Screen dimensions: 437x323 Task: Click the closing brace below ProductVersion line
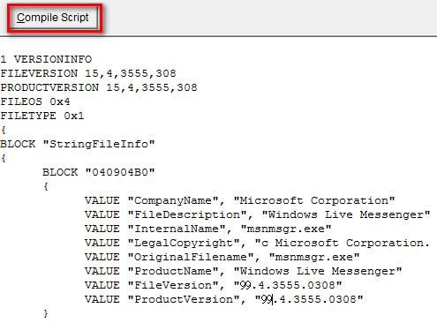tap(46, 313)
